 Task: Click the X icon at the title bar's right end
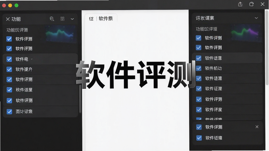(x=263, y=4)
